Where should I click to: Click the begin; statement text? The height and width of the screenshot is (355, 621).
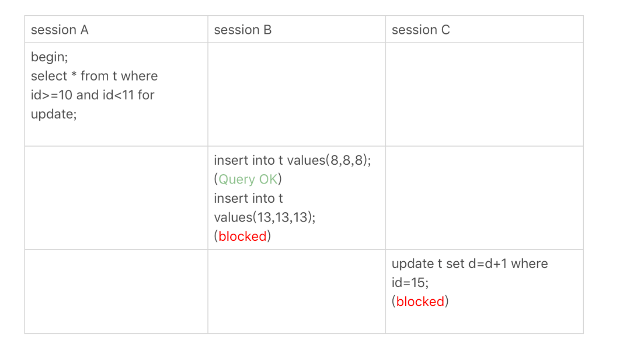[49, 57]
